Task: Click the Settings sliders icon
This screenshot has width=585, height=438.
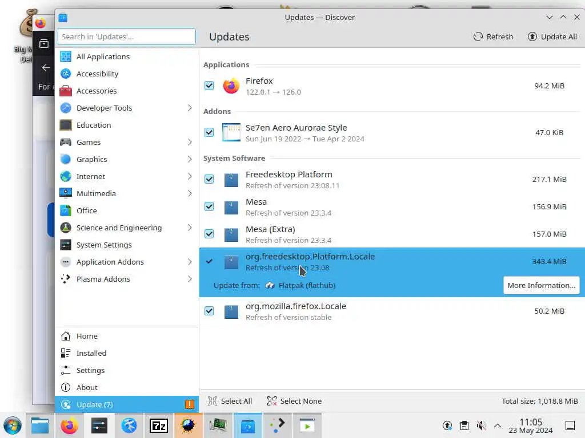Action: point(66,370)
